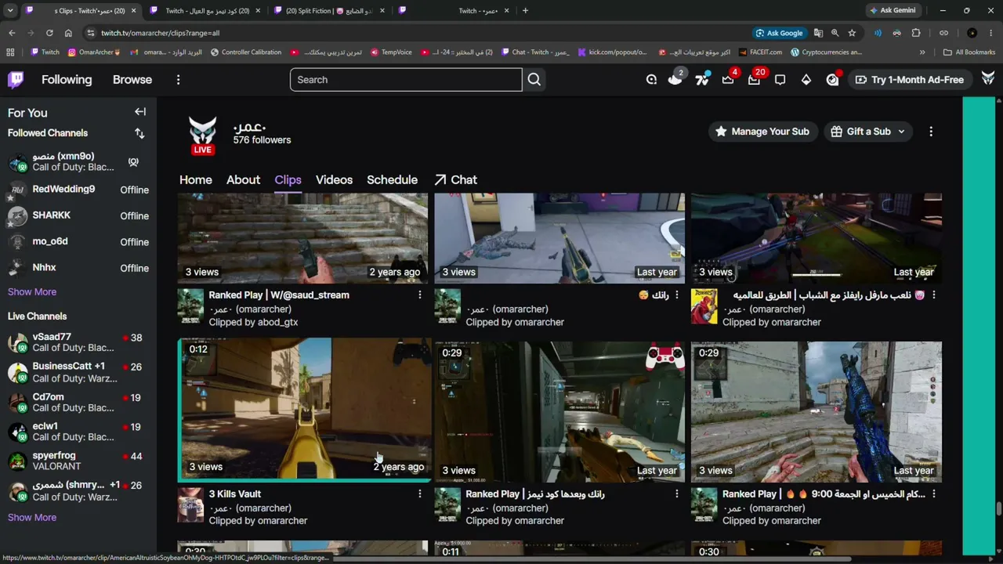Viewport: 1003px width, 564px height.
Task: Open spyerfrog VALORANT live channel
Action: (x=78, y=461)
